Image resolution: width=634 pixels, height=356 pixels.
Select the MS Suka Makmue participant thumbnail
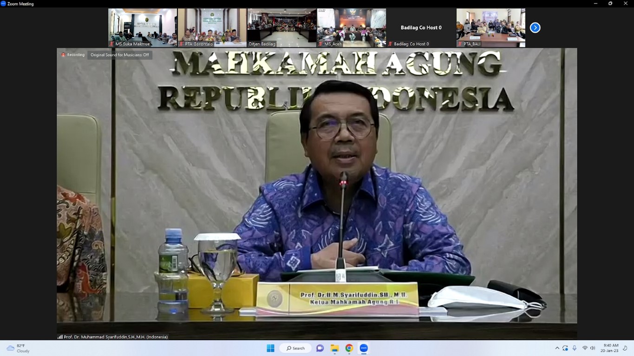tap(143, 28)
